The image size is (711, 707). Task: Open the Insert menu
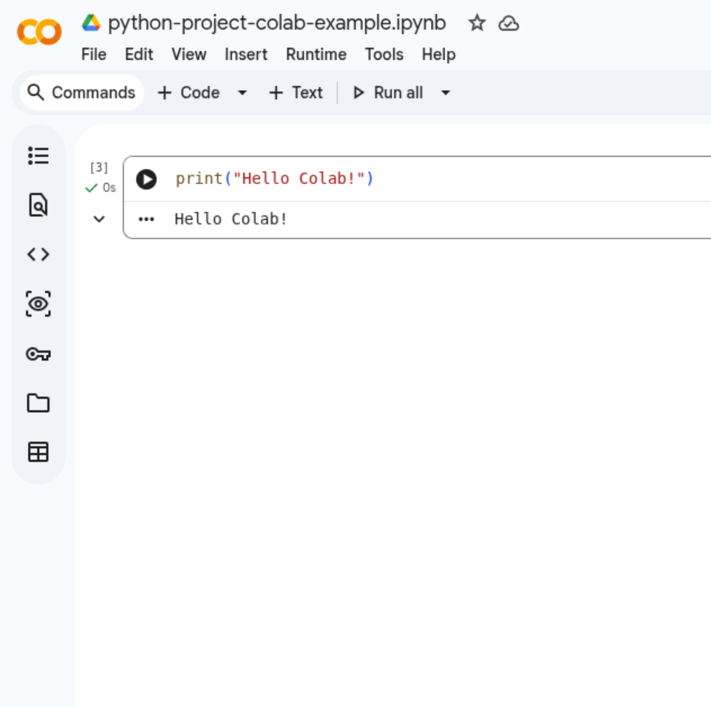pyautogui.click(x=246, y=54)
